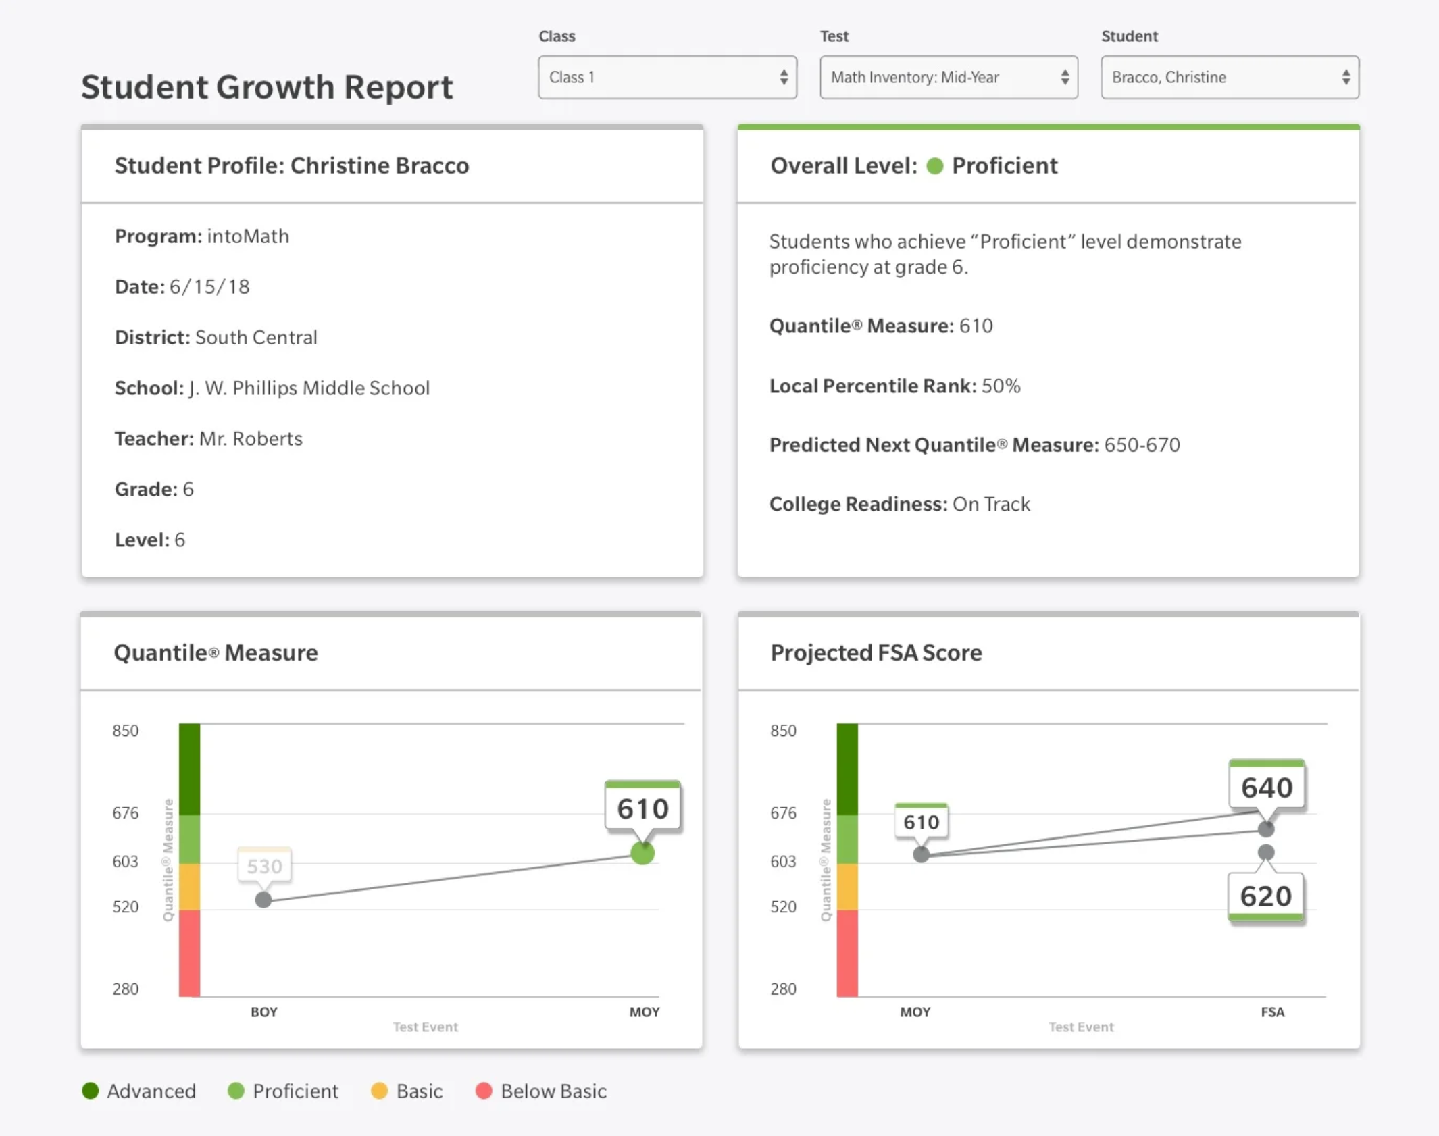1439x1136 pixels.
Task: Click the 640 projected score label
Action: click(x=1266, y=787)
